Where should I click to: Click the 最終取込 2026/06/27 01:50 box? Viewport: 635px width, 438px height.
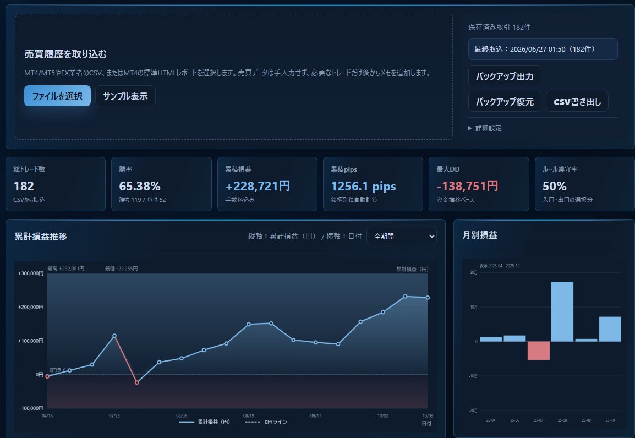[543, 49]
